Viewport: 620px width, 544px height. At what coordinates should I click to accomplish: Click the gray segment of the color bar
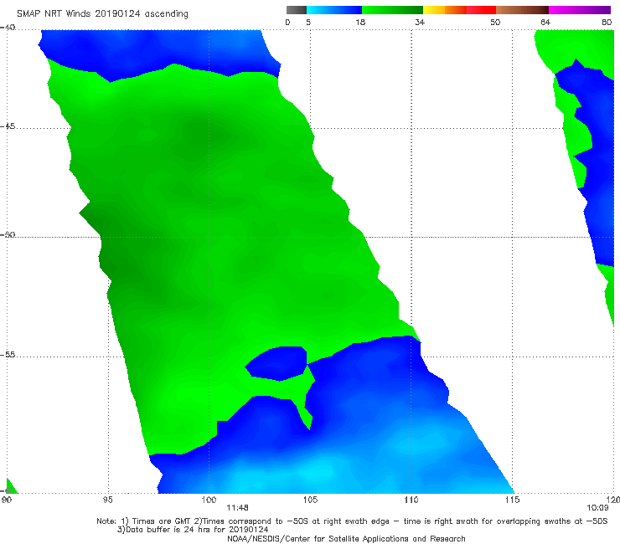(296, 10)
